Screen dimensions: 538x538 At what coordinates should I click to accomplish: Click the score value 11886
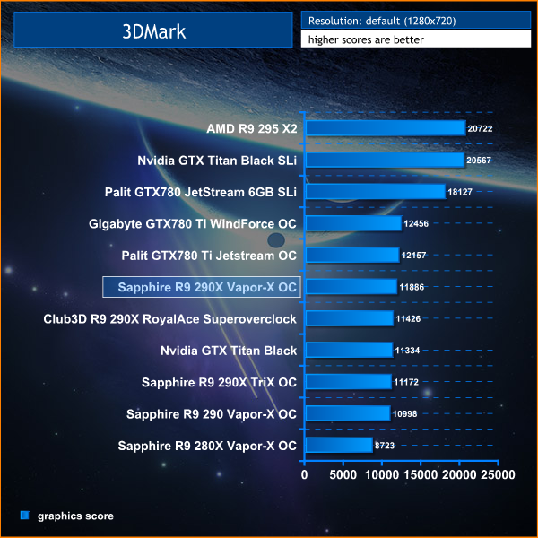tap(412, 287)
